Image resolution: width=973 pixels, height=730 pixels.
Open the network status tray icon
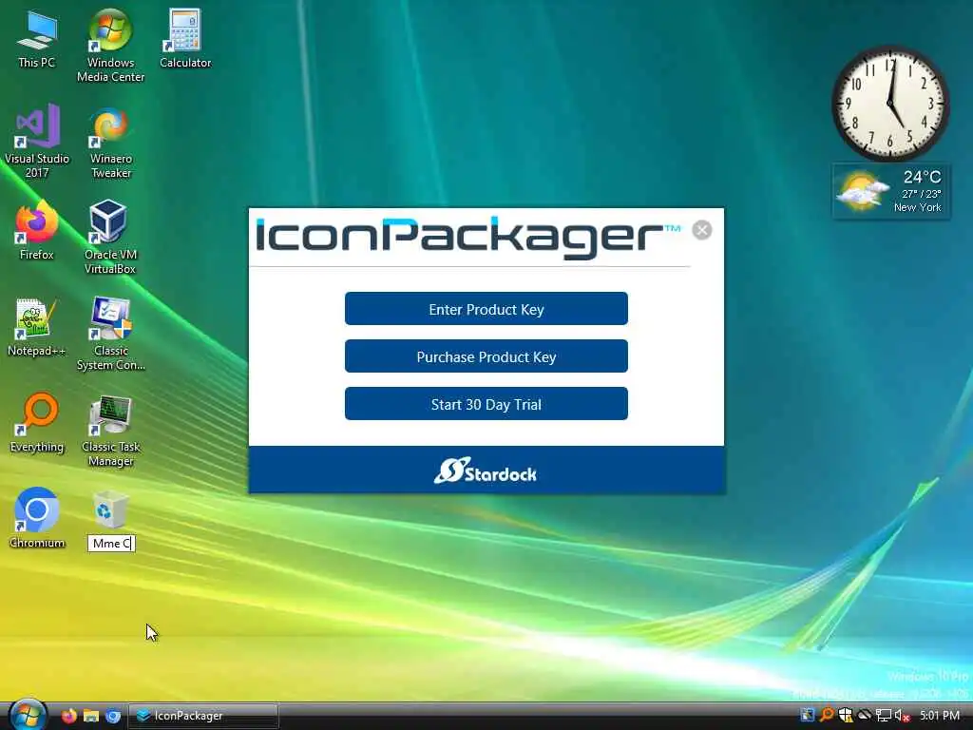pyautogui.click(x=883, y=715)
